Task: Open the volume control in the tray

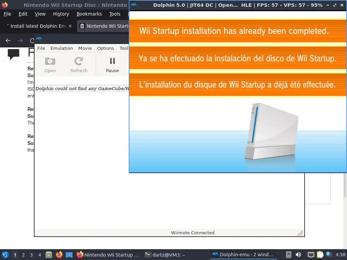Action: pos(298,255)
